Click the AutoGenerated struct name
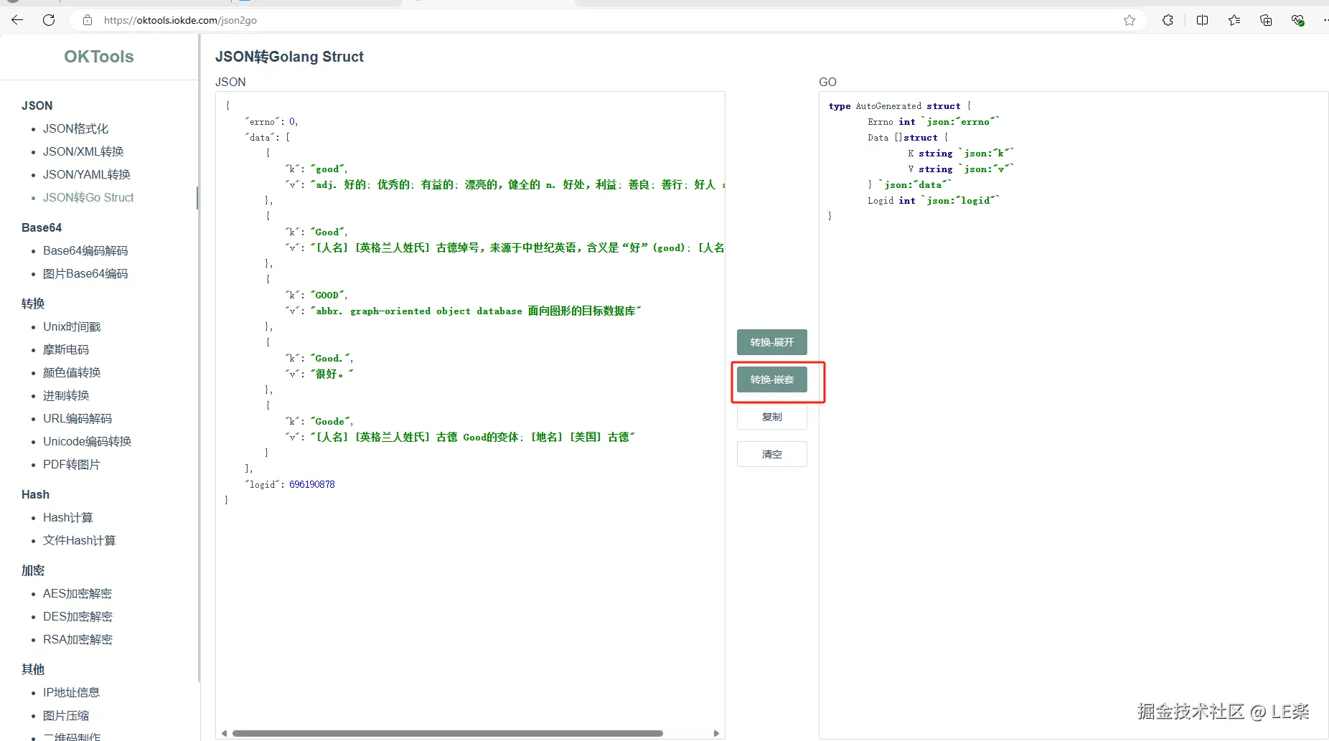The image size is (1329, 741). click(x=888, y=105)
